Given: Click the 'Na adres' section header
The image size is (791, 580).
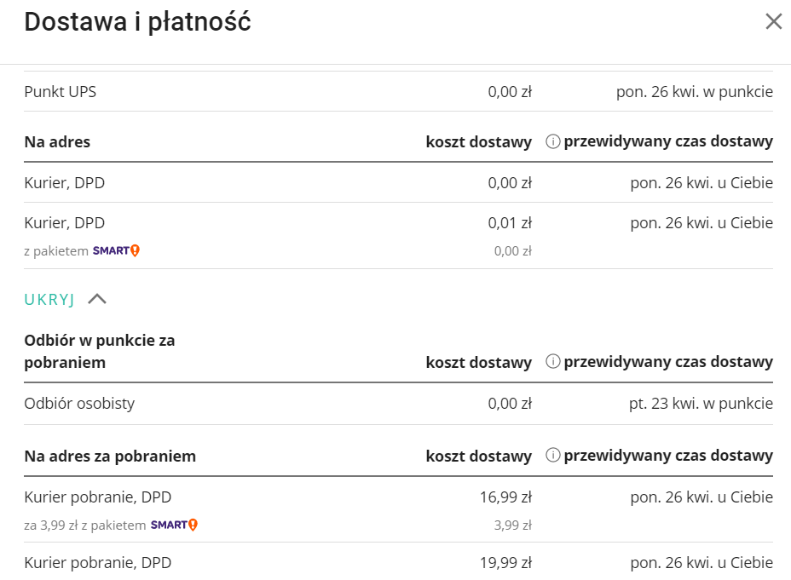Looking at the screenshot, I should 55,141.
